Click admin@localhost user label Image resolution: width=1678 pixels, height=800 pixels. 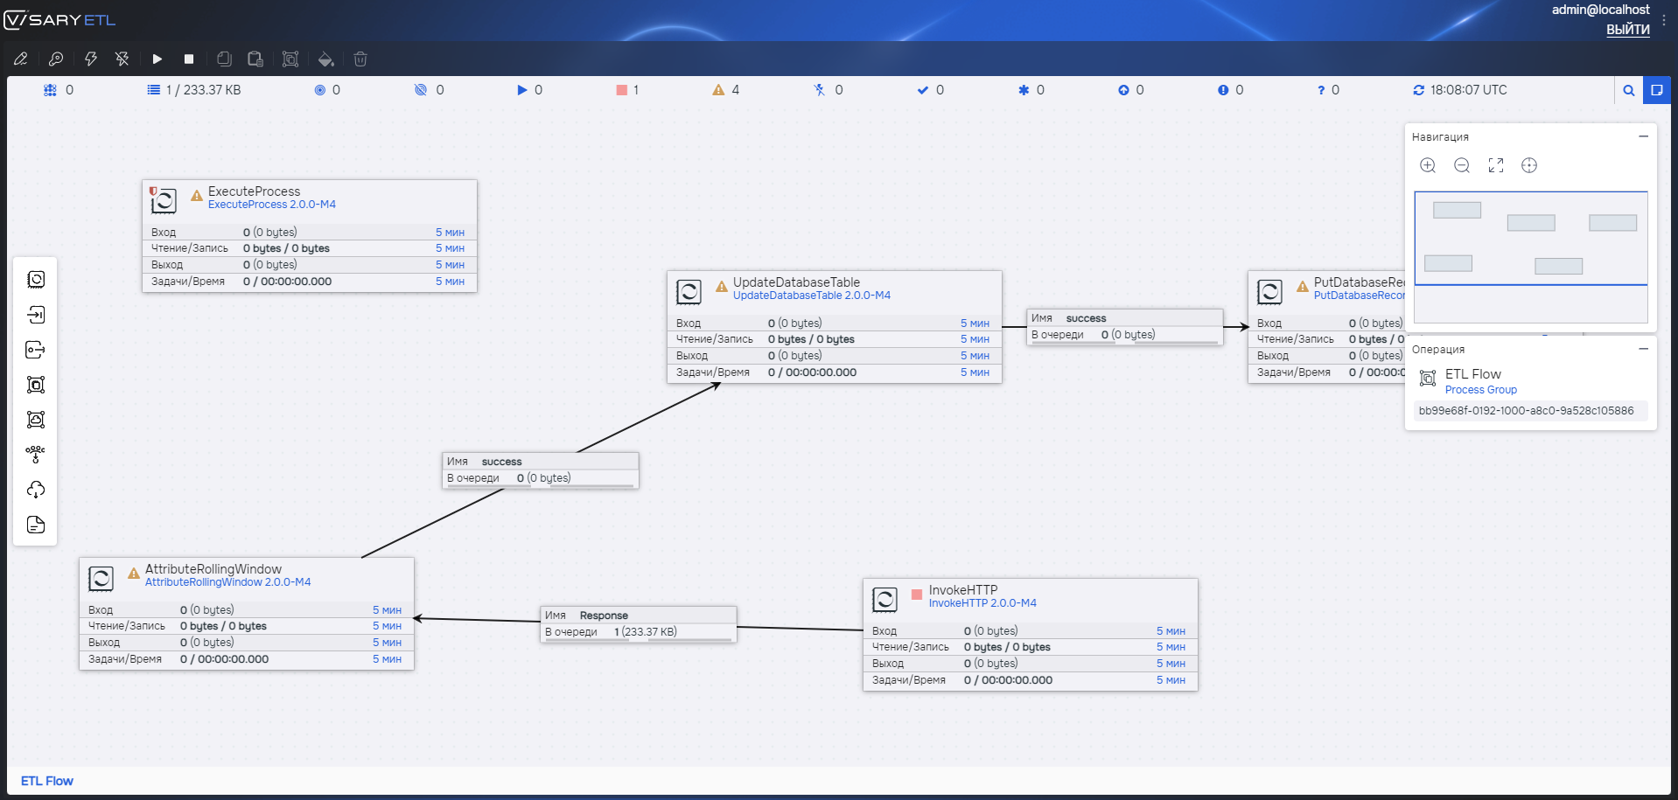click(x=1601, y=10)
